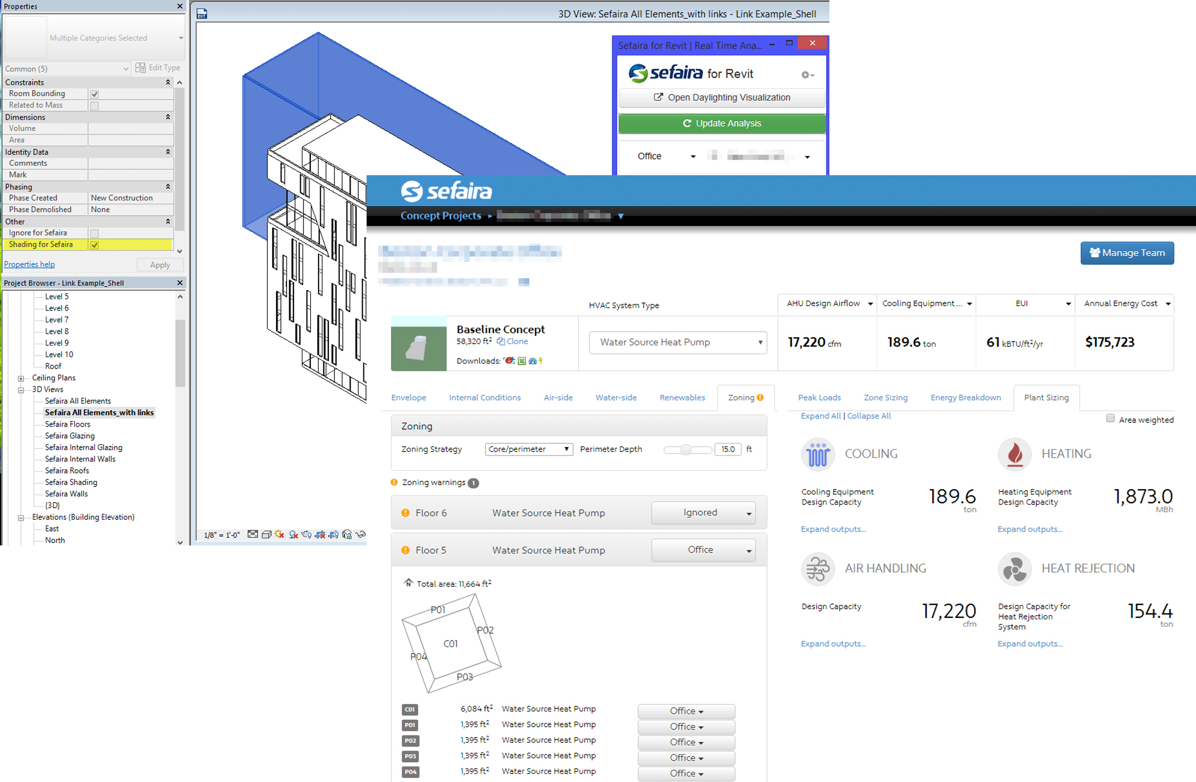Uncheck Shading for Sefaira checkbox
1196x782 pixels.
click(95, 245)
